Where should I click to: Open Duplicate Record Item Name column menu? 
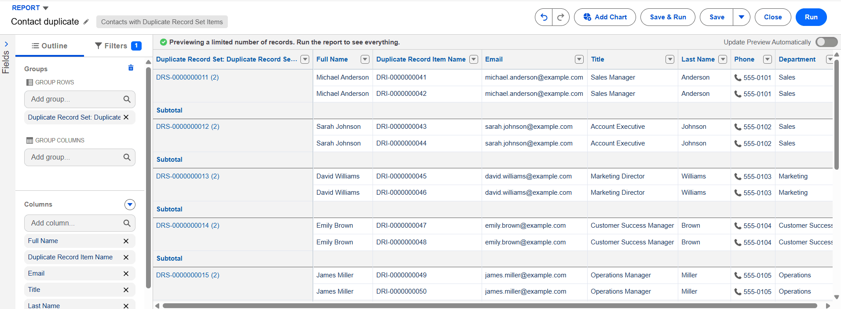pyautogui.click(x=474, y=59)
